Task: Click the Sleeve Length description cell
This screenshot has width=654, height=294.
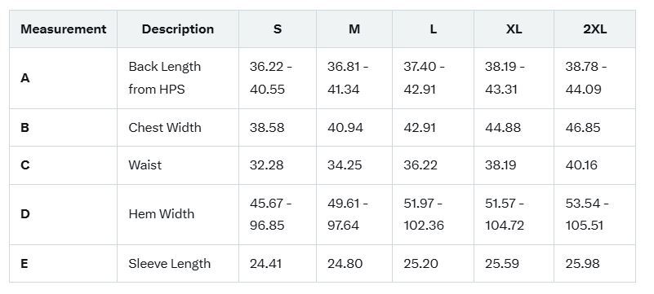Action: [x=169, y=264]
